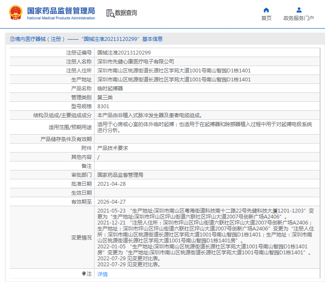Click the 2021-12-21 change record
This screenshot has width=325, height=282.
click(206, 231)
